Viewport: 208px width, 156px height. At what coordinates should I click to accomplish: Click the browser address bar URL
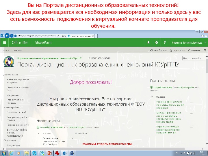37,36
